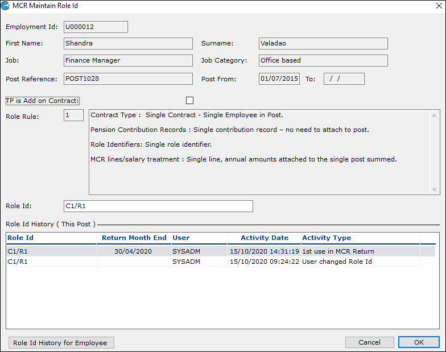Click the MCR lines/salary treatment description line
Viewport: 446px width, 352px height.
pos(243,159)
